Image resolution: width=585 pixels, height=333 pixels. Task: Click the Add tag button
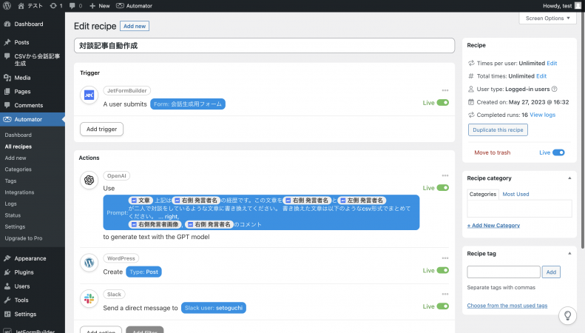click(551, 272)
